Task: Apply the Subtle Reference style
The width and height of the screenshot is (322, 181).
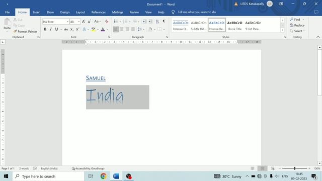Action: [199, 25]
